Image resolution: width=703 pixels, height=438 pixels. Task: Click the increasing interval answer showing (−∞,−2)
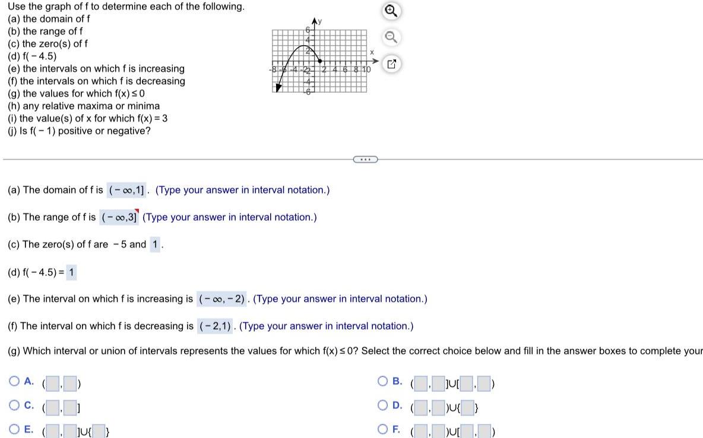click(220, 298)
